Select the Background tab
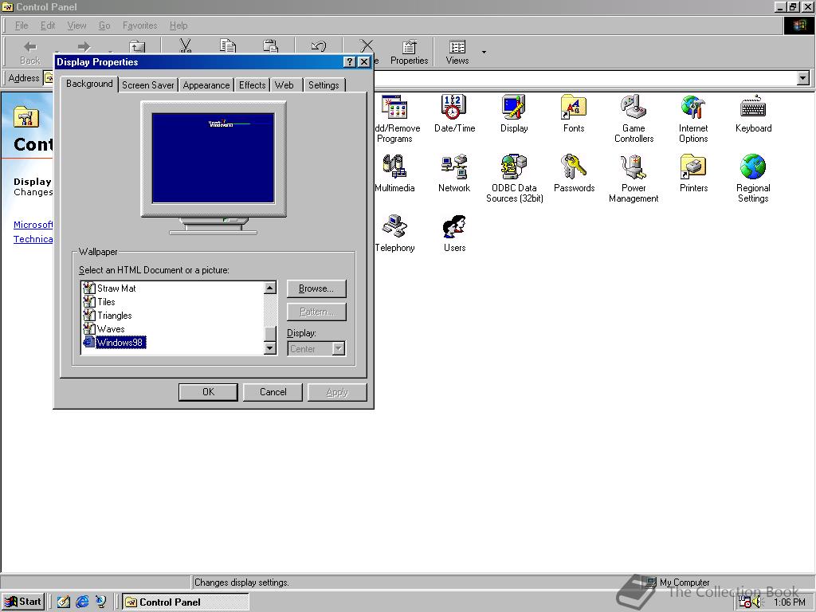 pos(89,84)
